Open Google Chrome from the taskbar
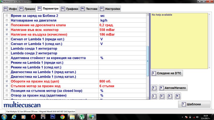The image size is (214, 120). pos(62,117)
